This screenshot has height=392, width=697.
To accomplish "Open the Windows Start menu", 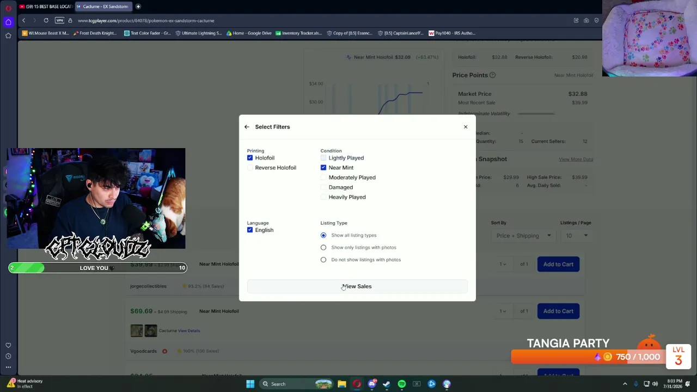I will [x=250, y=384].
